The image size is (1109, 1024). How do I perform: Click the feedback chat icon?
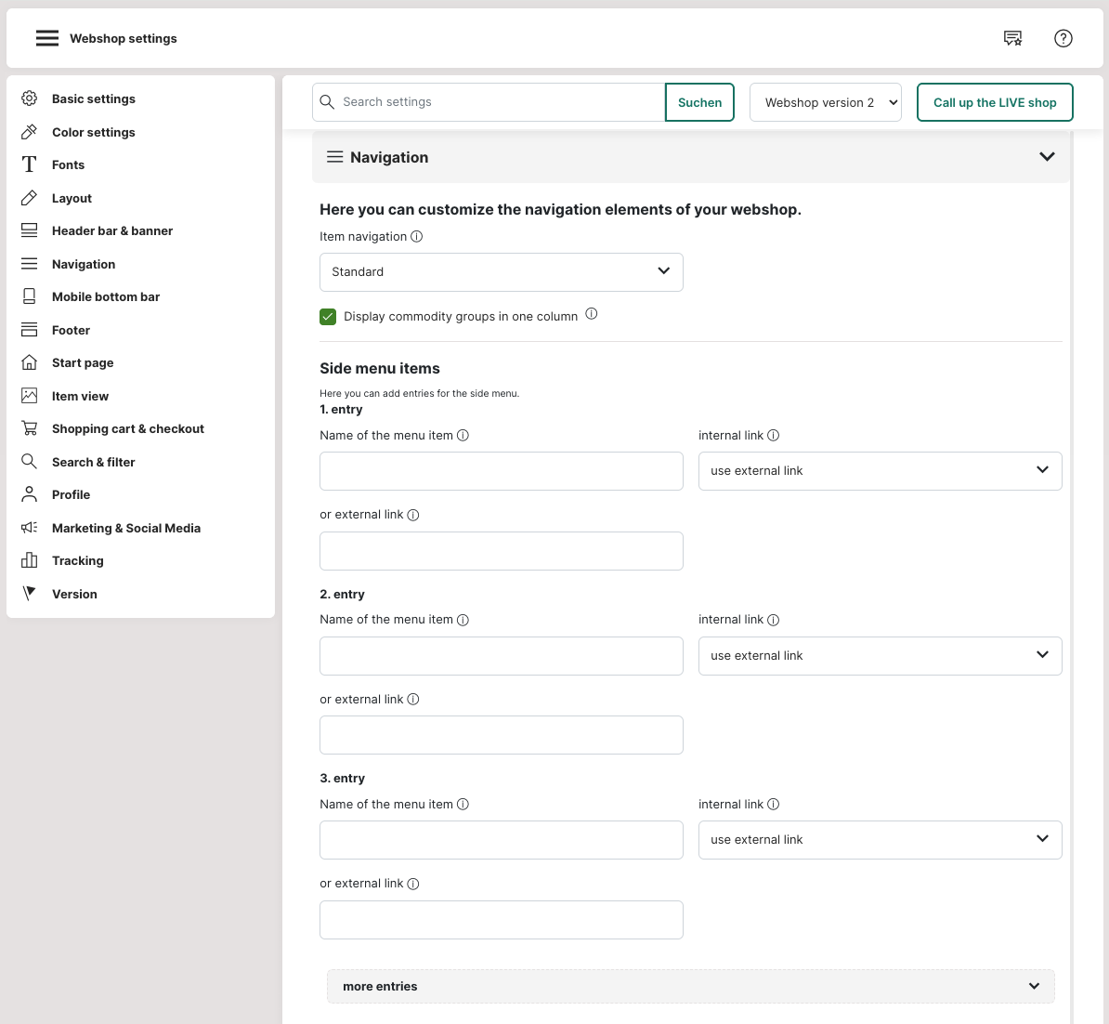click(x=1012, y=38)
